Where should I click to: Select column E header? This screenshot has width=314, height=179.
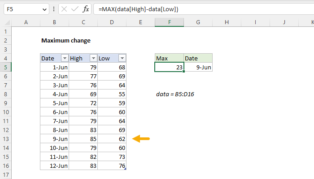click(140, 22)
